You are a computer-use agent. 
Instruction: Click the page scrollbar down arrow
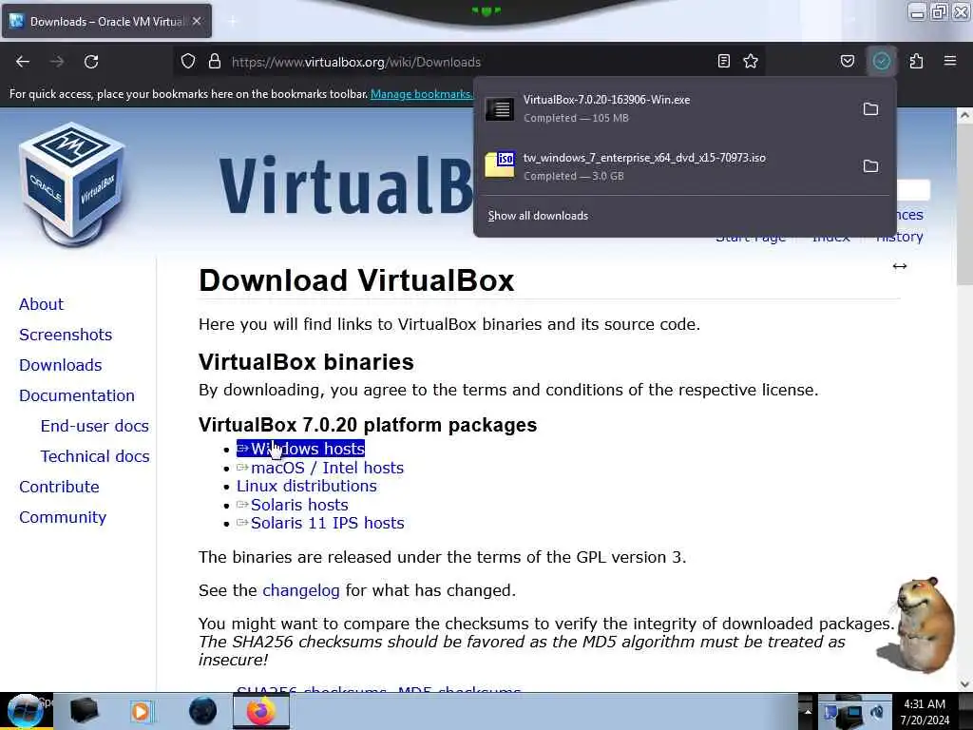964,684
